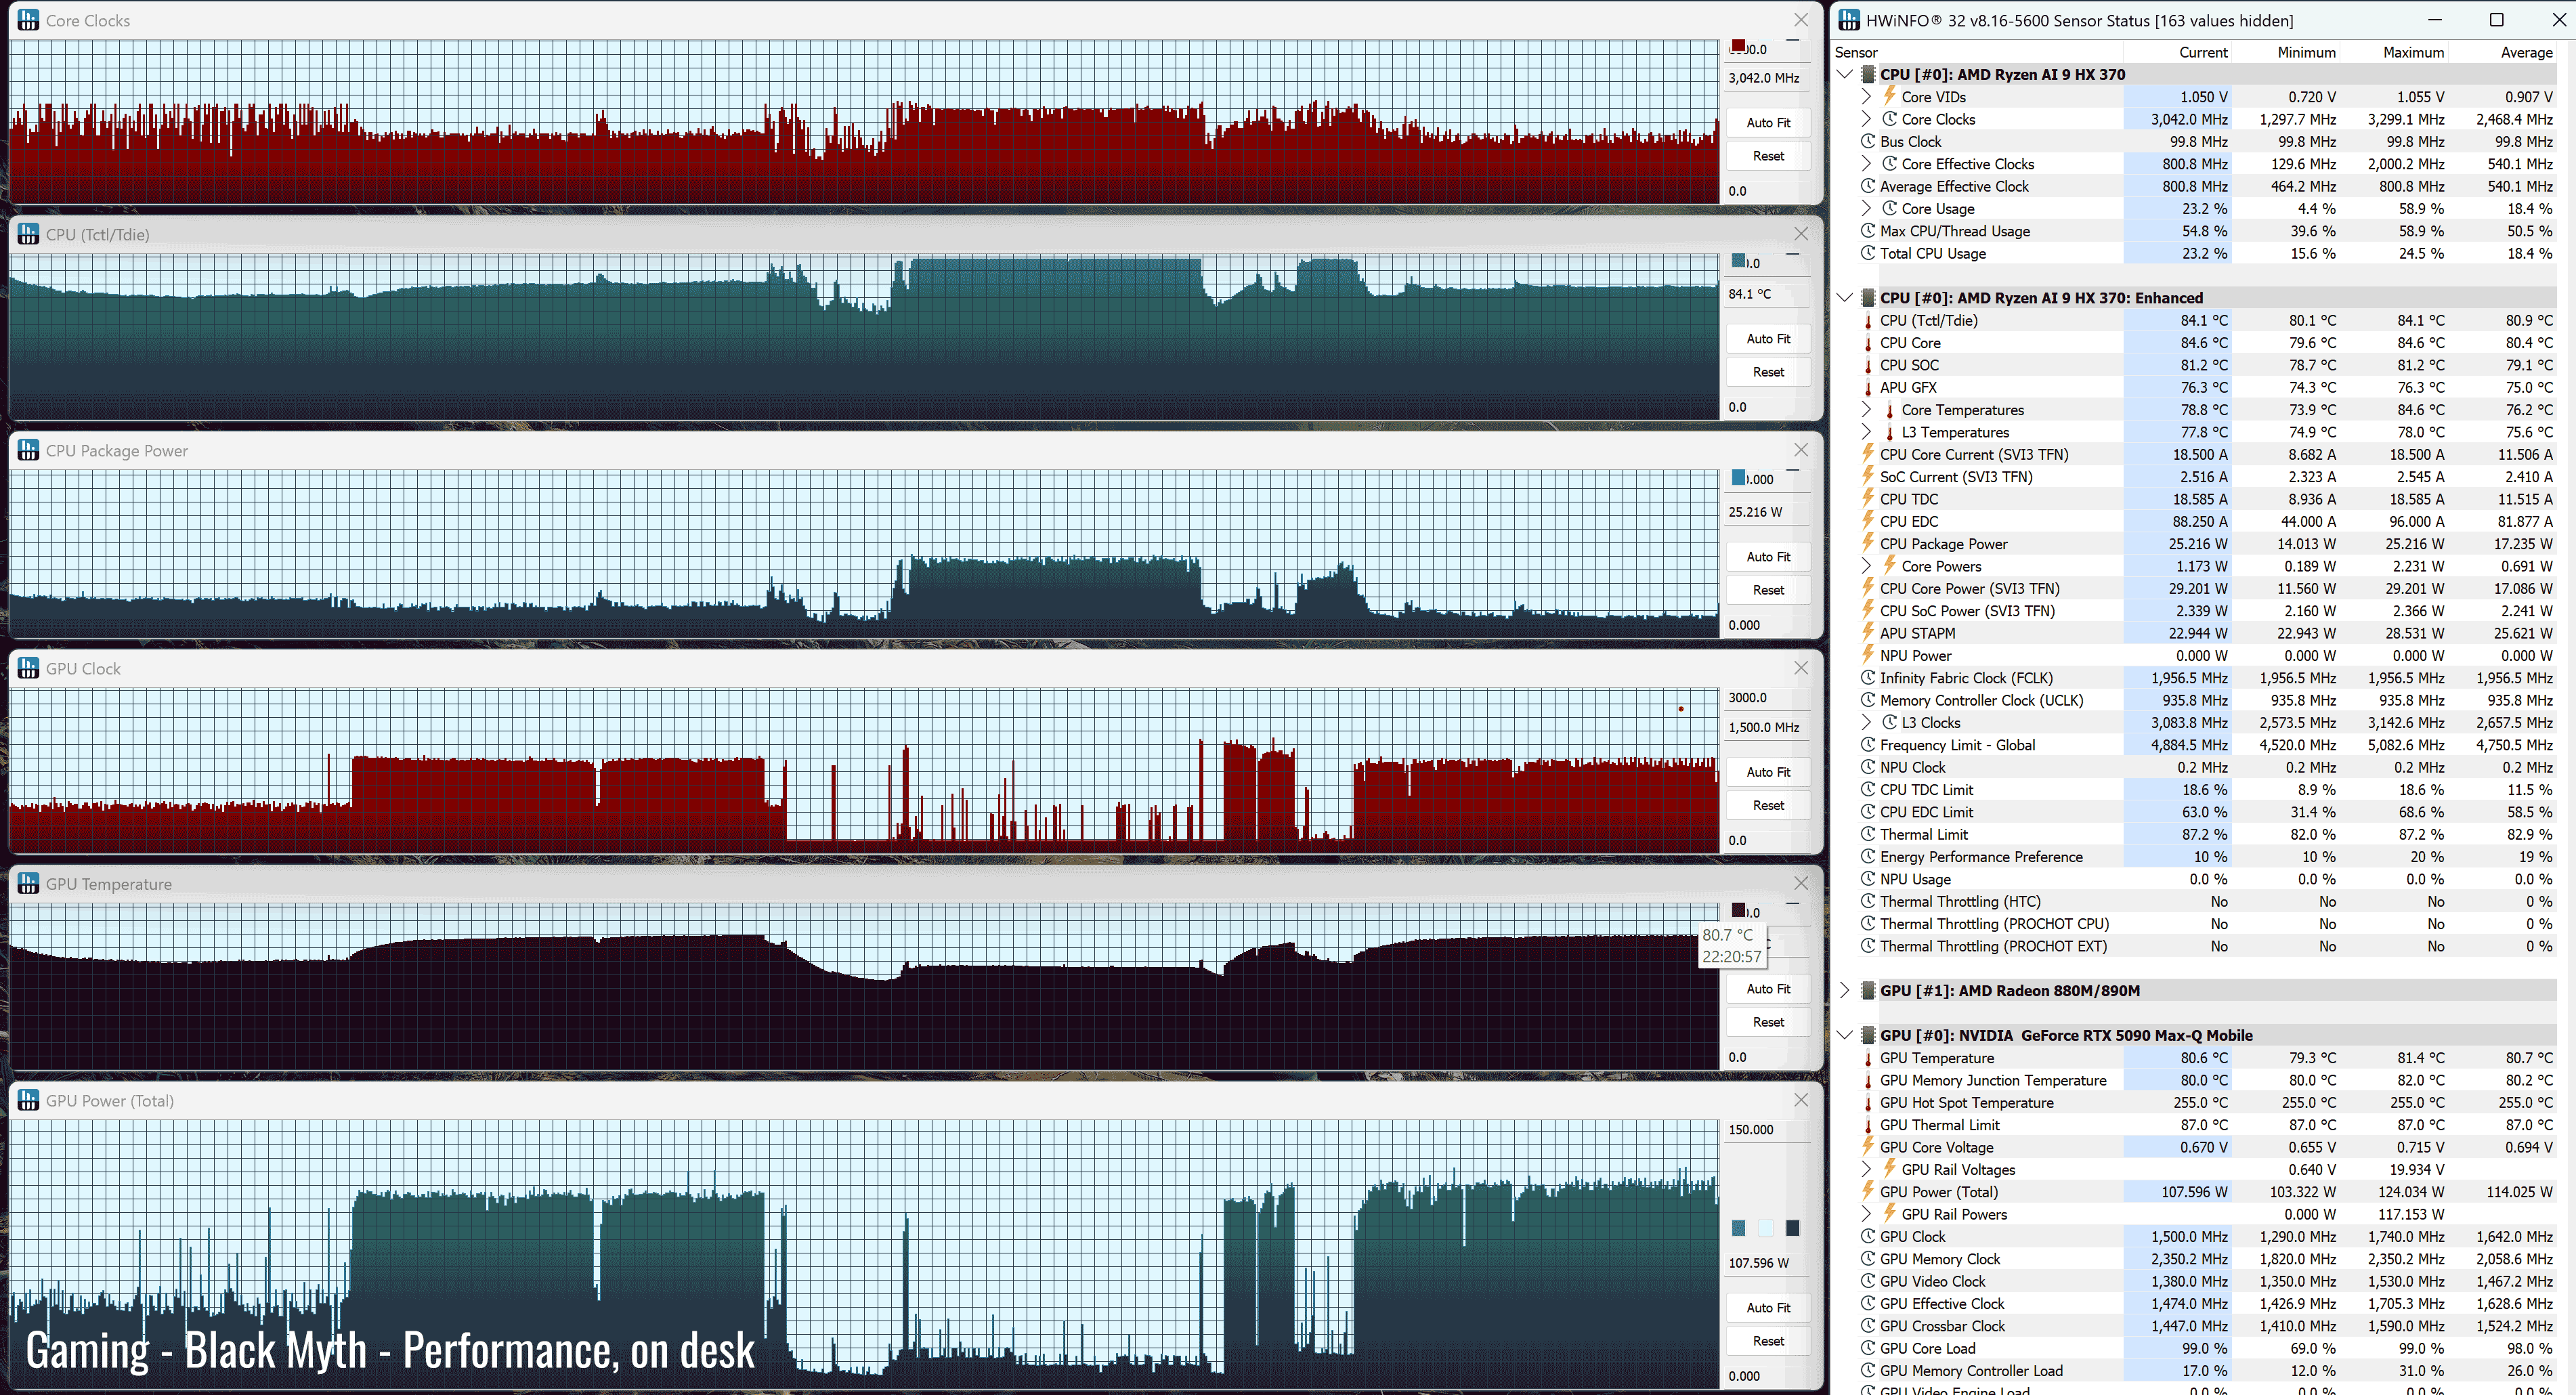Collapse the CPU Ryzen AI 9 Enhanced section

1845,298
